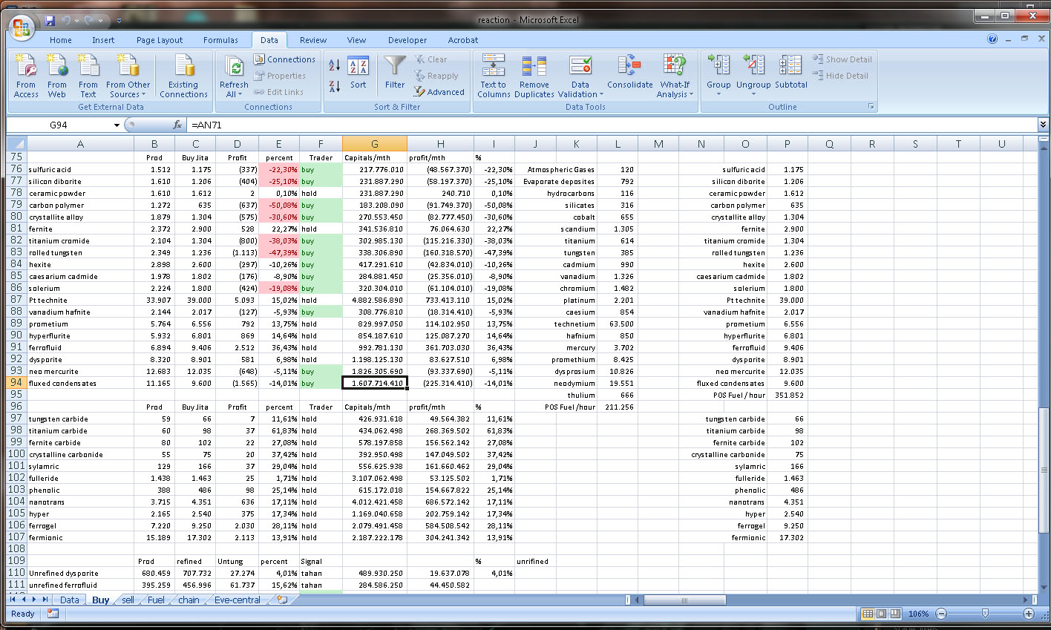Sort descending with the Z to A icon
Image resolution: width=1051 pixels, height=630 pixels.
point(334,87)
